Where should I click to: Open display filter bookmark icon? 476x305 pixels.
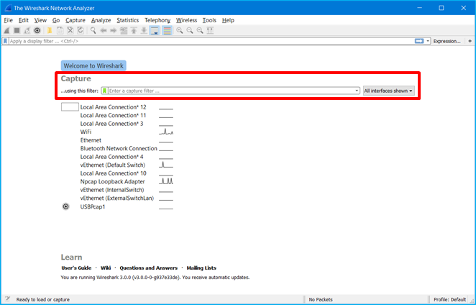click(x=5, y=41)
